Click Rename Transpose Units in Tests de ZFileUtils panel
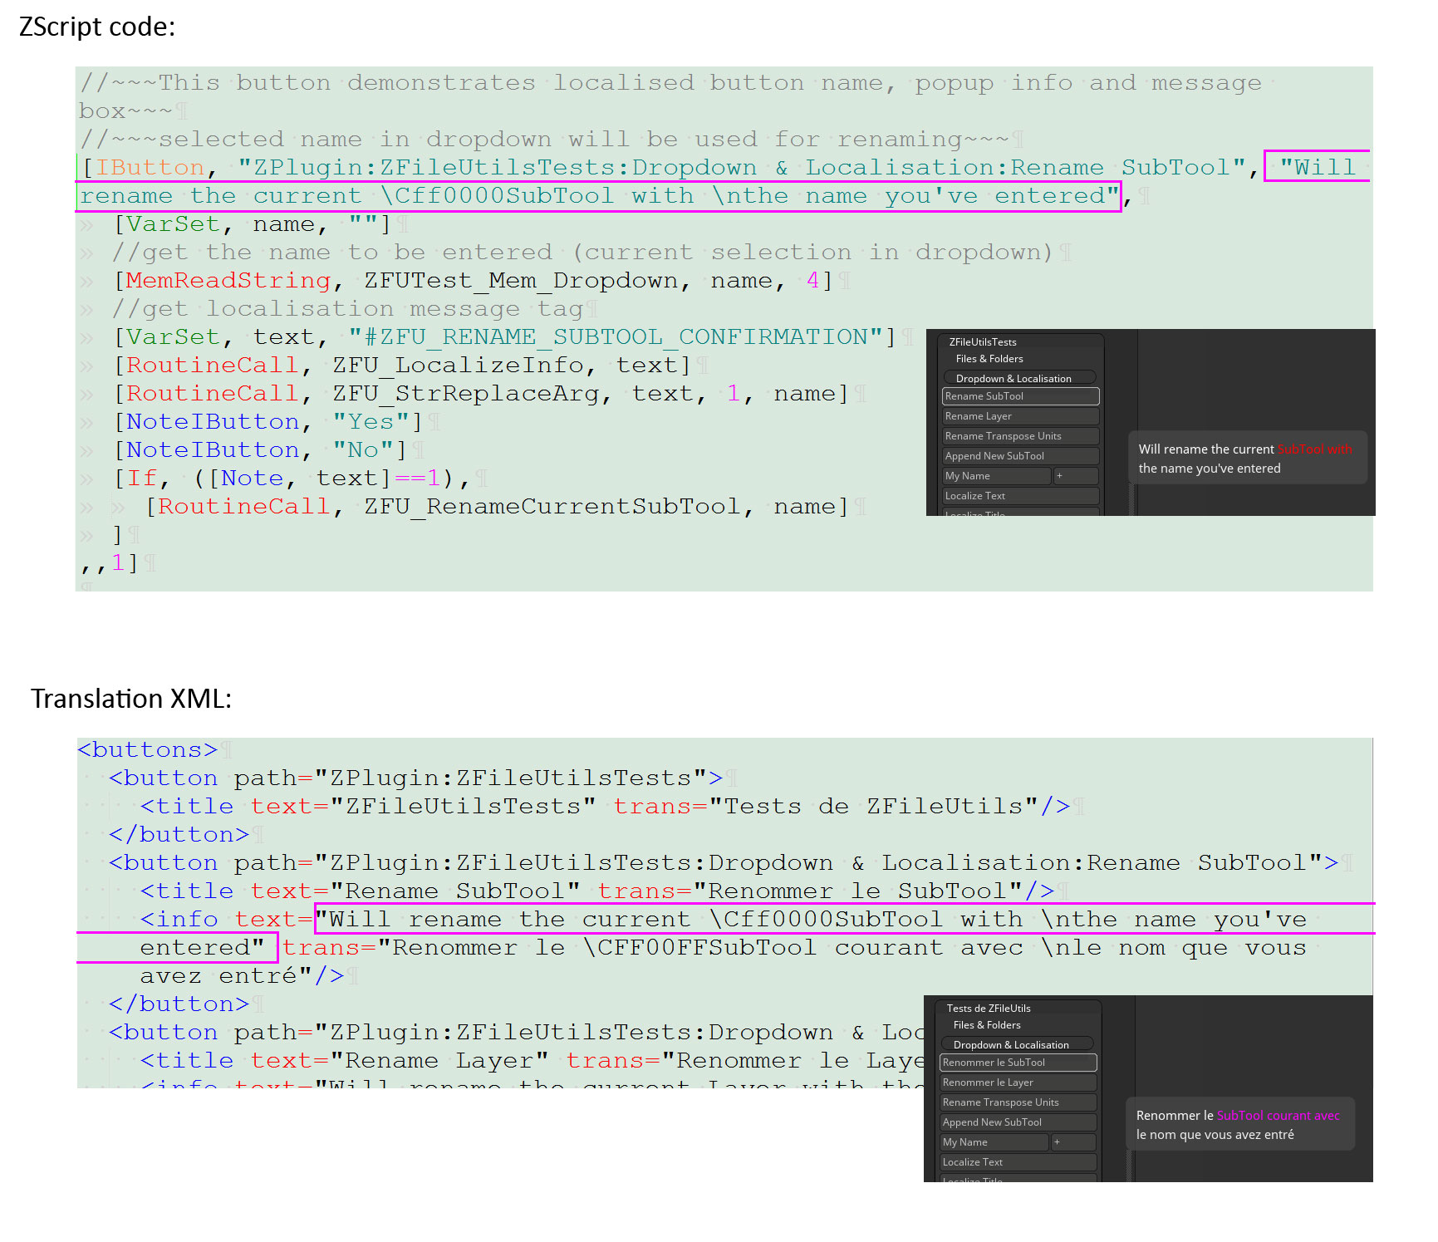1438x1242 pixels. pyautogui.click(x=1018, y=1102)
